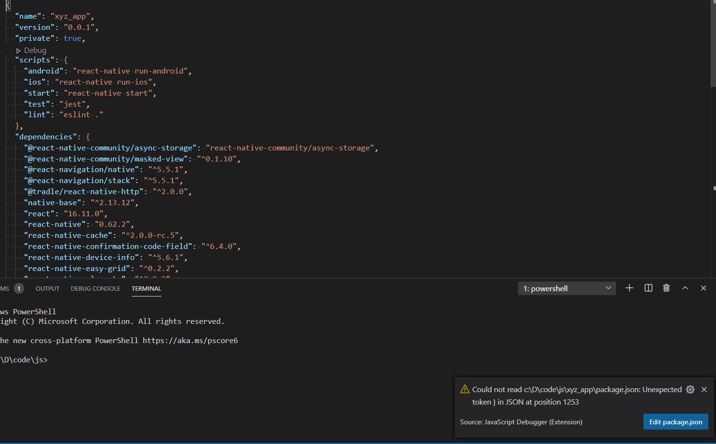Image resolution: width=716 pixels, height=444 pixels.
Task: Dismiss the package.json error notification
Action: pos(704,389)
